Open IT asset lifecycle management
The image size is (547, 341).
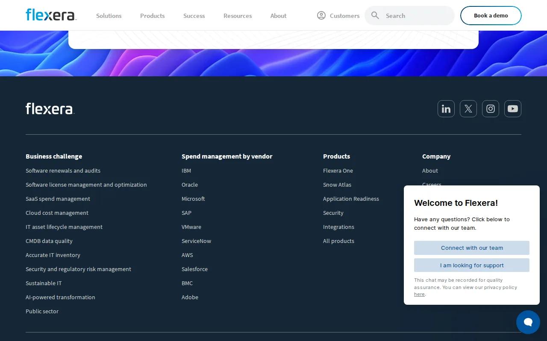(x=64, y=227)
